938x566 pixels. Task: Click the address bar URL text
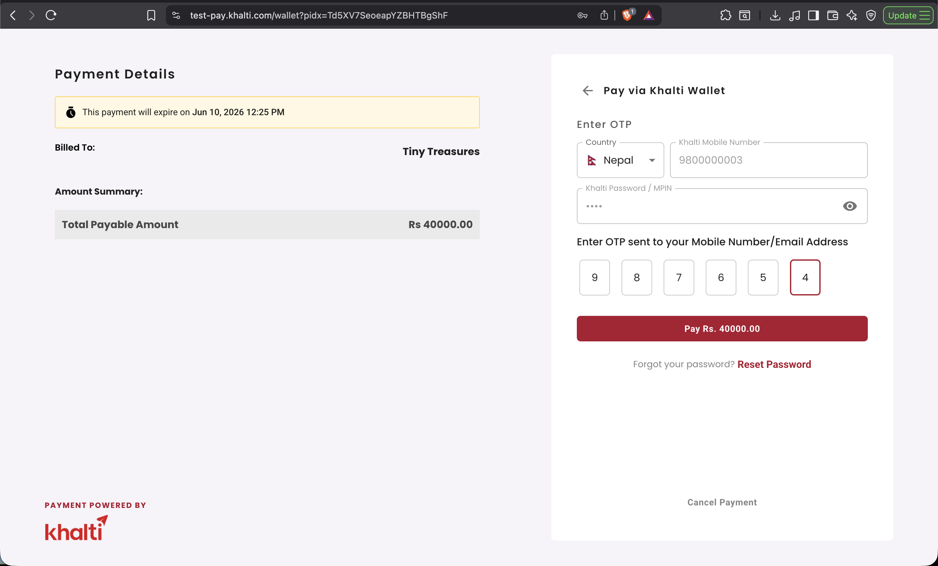coord(319,15)
